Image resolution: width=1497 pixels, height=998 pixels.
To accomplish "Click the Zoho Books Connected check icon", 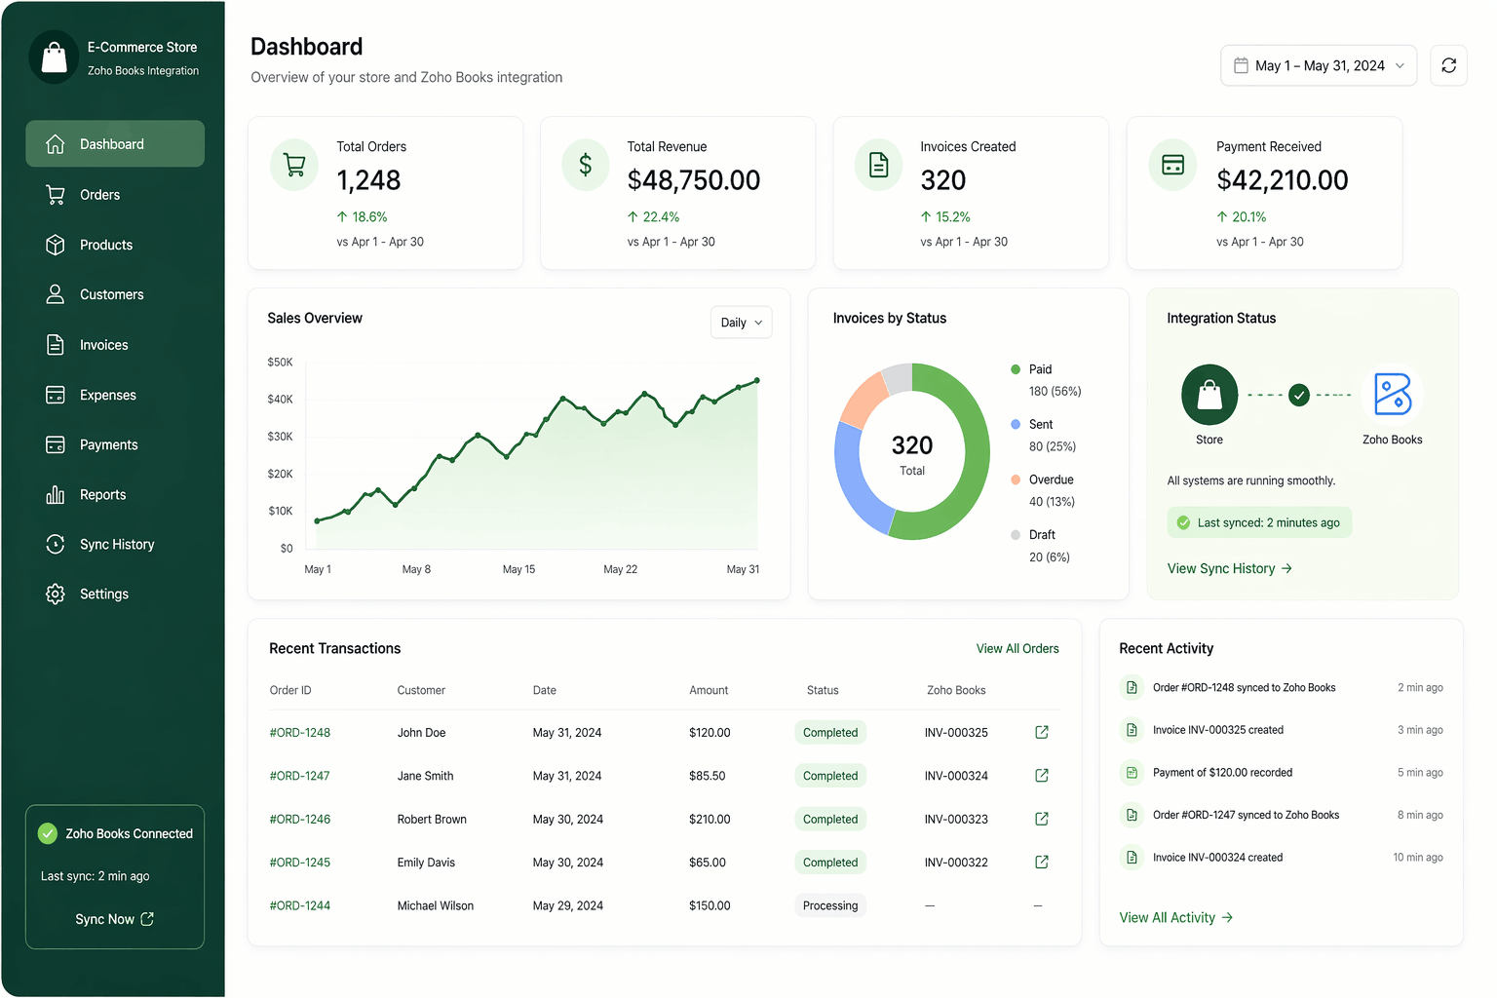I will [48, 833].
